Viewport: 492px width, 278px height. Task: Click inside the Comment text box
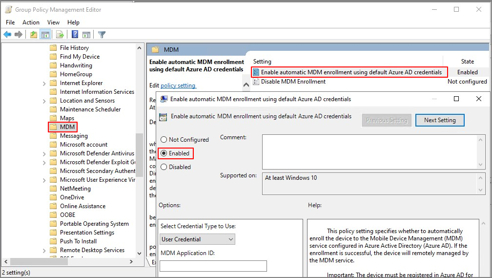coord(369,152)
